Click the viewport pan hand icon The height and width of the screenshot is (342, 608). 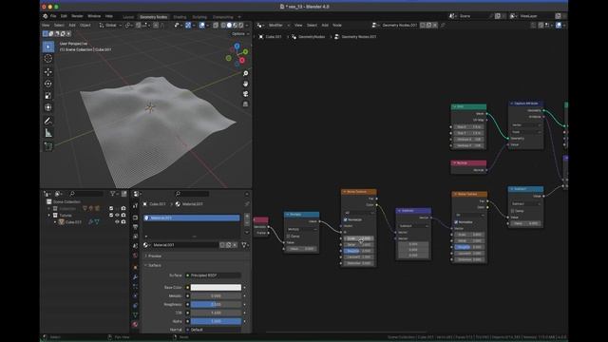pyautogui.click(x=245, y=84)
